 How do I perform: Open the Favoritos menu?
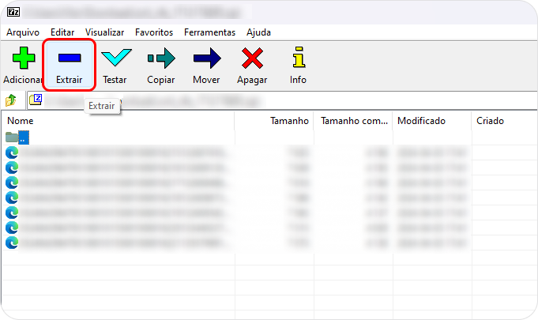click(154, 32)
